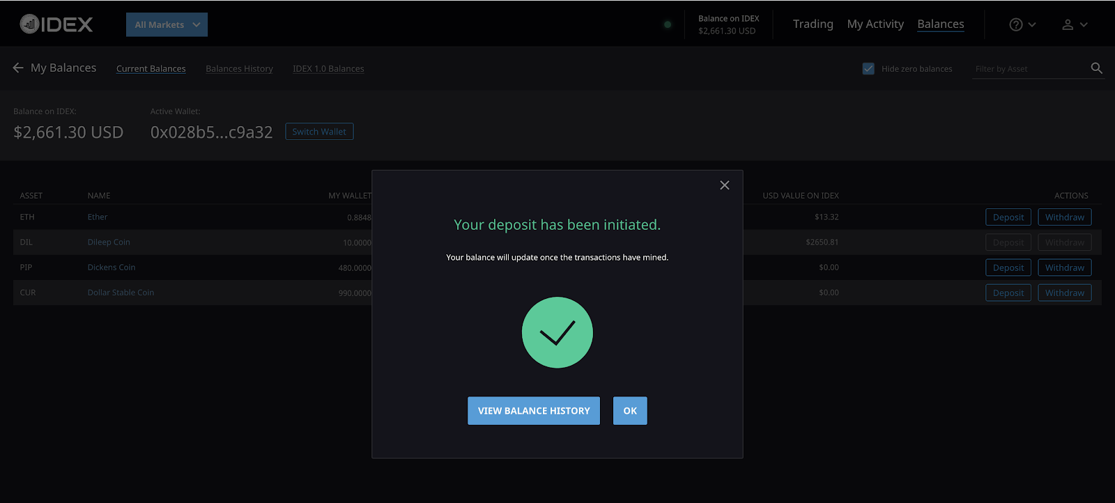
Task: Go to My Activity
Action: [875, 24]
